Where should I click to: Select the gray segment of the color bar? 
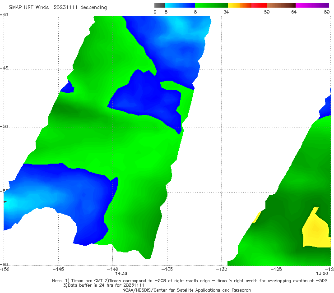click(x=159, y=5)
